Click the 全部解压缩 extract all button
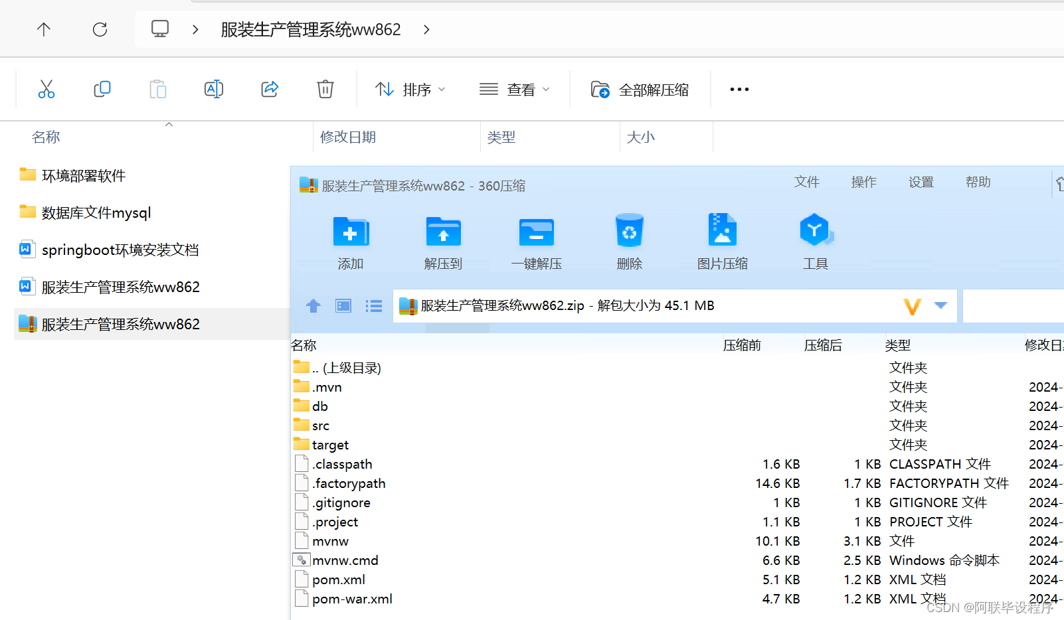 (x=640, y=89)
